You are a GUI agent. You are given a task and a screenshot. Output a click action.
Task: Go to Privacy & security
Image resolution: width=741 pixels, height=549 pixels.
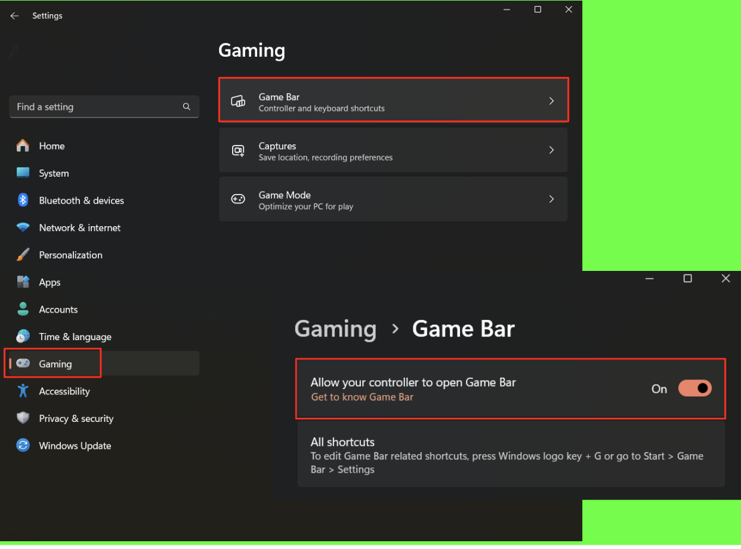pos(76,418)
